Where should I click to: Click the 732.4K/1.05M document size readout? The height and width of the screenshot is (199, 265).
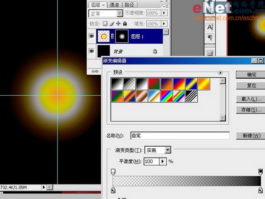[x=14, y=187]
